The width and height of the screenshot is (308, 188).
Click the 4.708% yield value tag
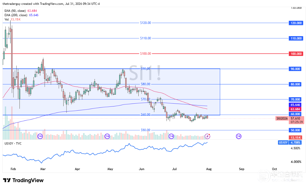295,143
